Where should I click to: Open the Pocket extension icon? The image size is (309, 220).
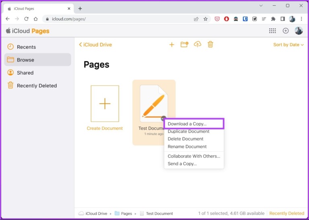[x=217, y=19]
